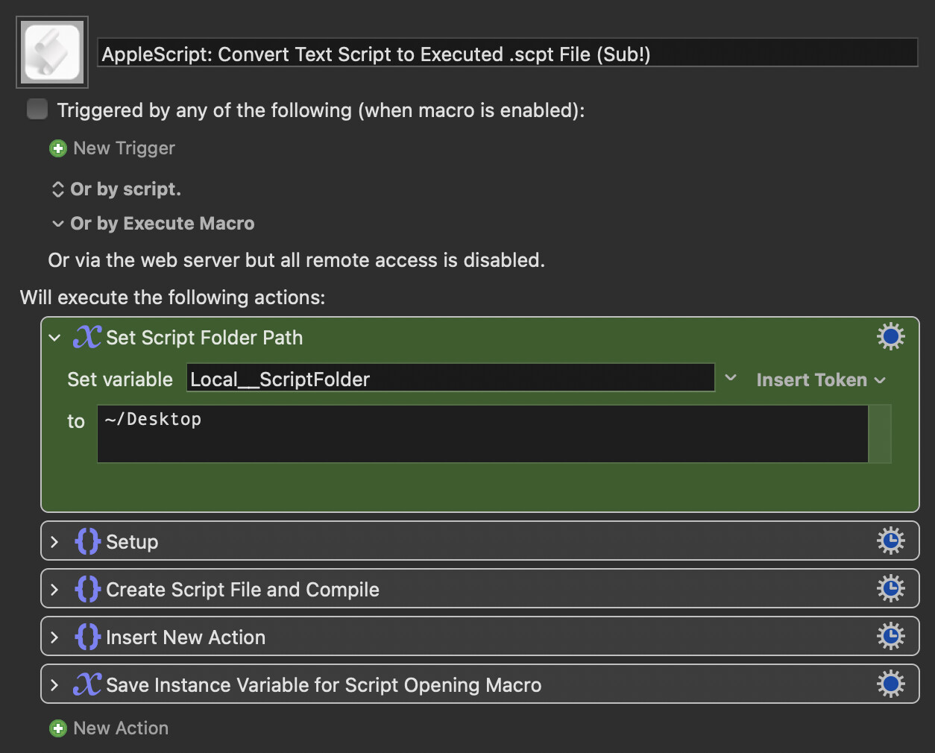Click the green plus New Trigger icon

(x=58, y=148)
